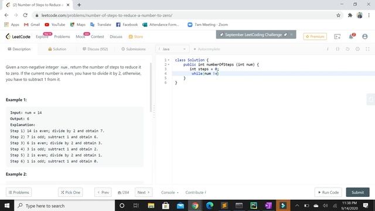Collapse code fold on line 2
The width and height of the screenshot is (375, 211).
pos(169,64)
